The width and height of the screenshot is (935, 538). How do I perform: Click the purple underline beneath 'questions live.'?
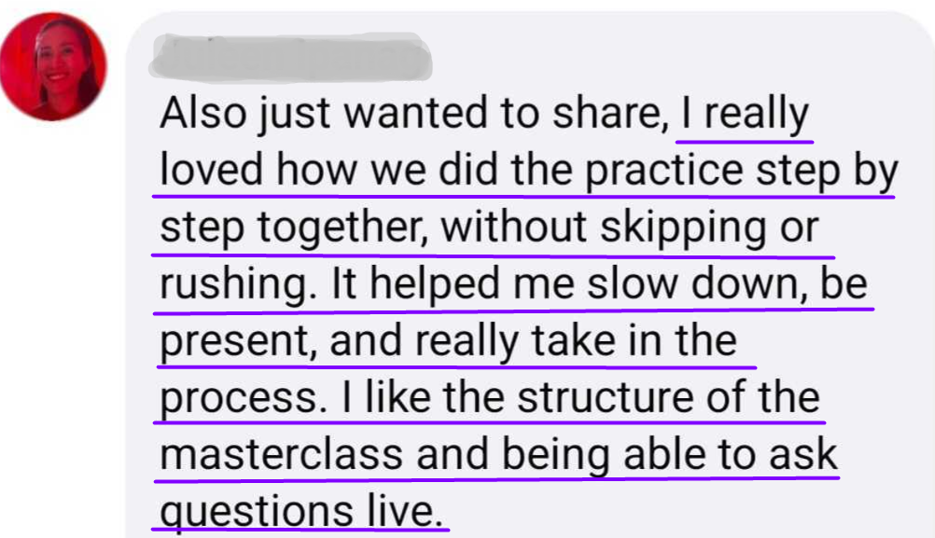click(300, 529)
